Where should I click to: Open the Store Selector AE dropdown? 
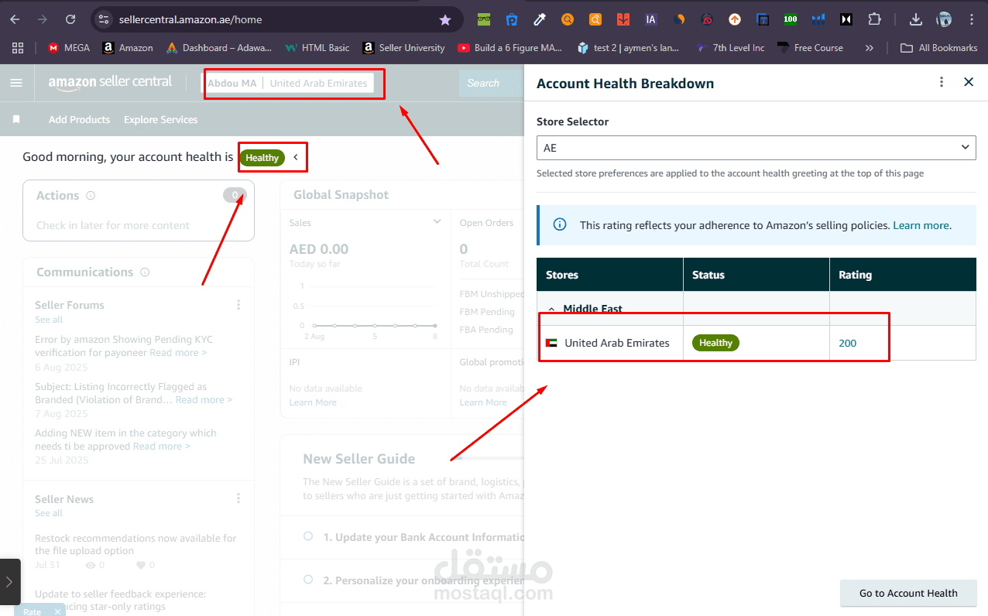pyautogui.click(x=756, y=147)
